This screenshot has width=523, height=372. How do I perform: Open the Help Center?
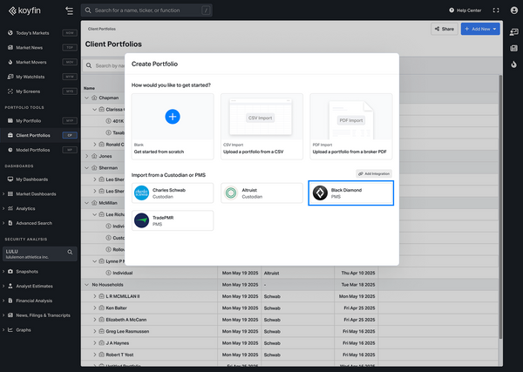tap(465, 10)
